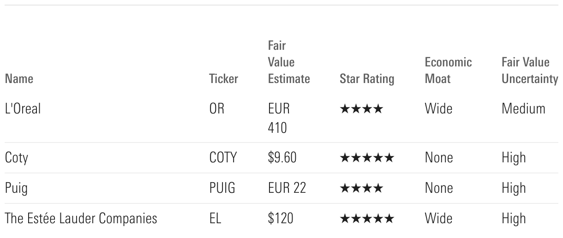
Task: Select the Star Rating column header
Action: [x=367, y=79]
